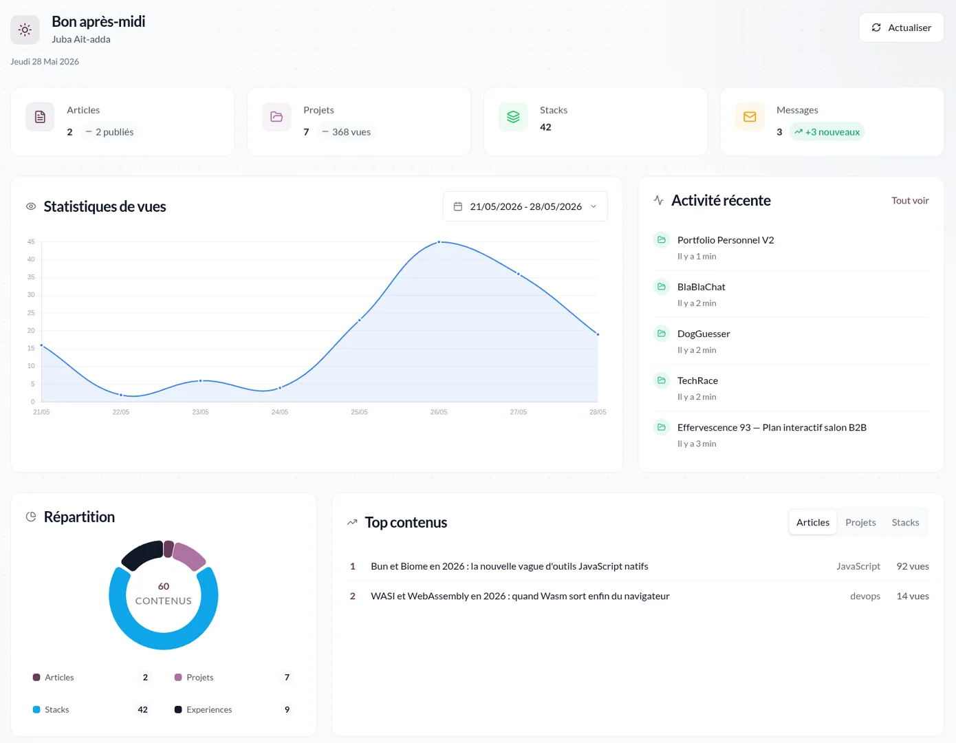Click the 26/05 peak data point on chart
Viewport: 956px width, 743px height.
[439, 242]
